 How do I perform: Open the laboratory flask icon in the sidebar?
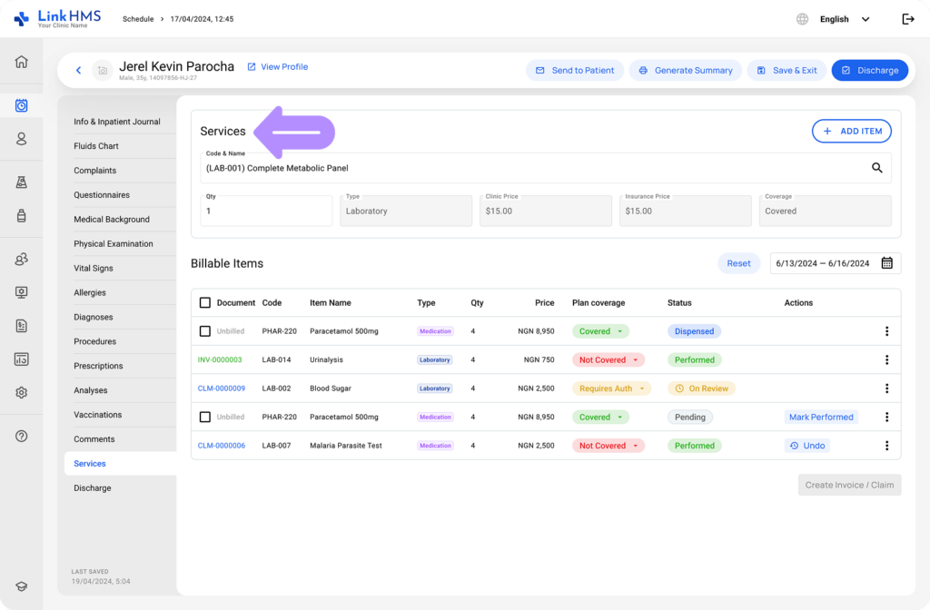click(x=22, y=182)
